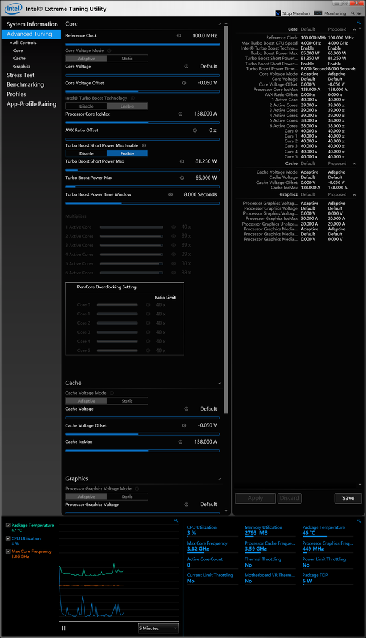Open the wrench settings above the monitor tiles
The image size is (366, 638).
click(359, 521)
